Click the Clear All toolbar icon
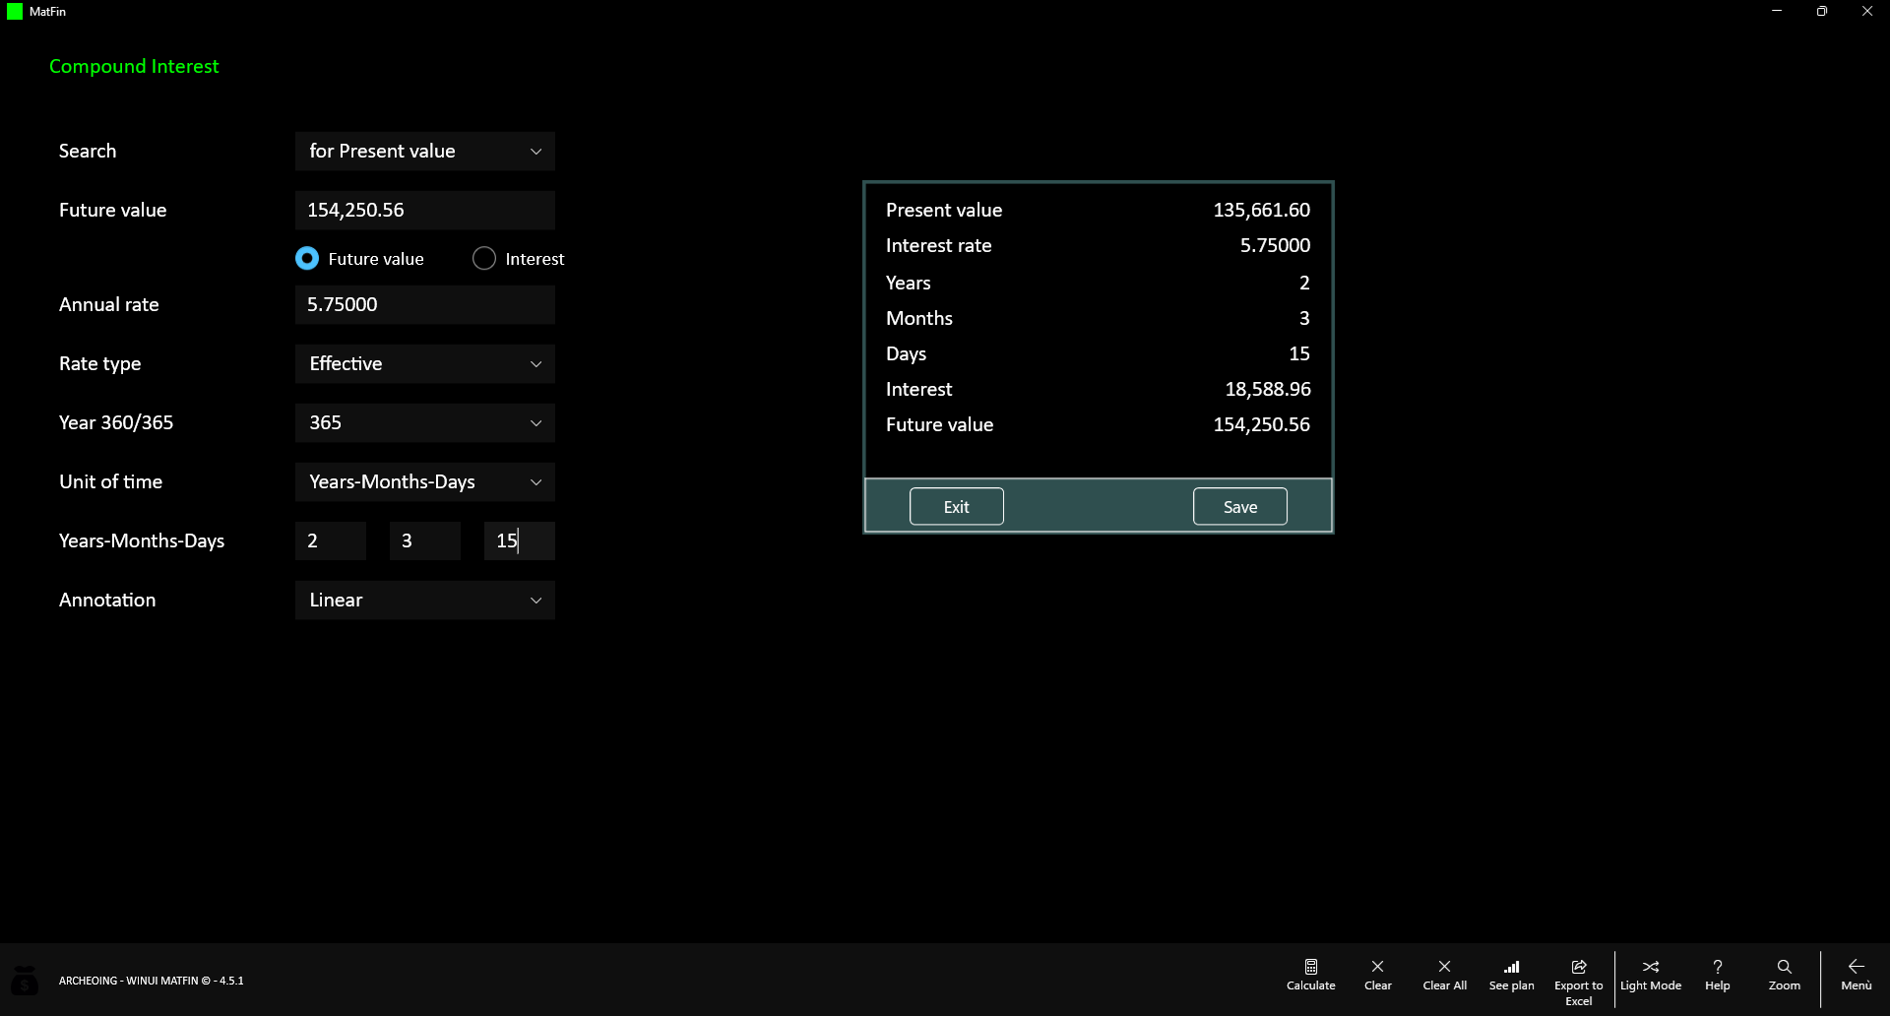The height and width of the screenshot is (1016, 1890). click(x=1444, y=975)
